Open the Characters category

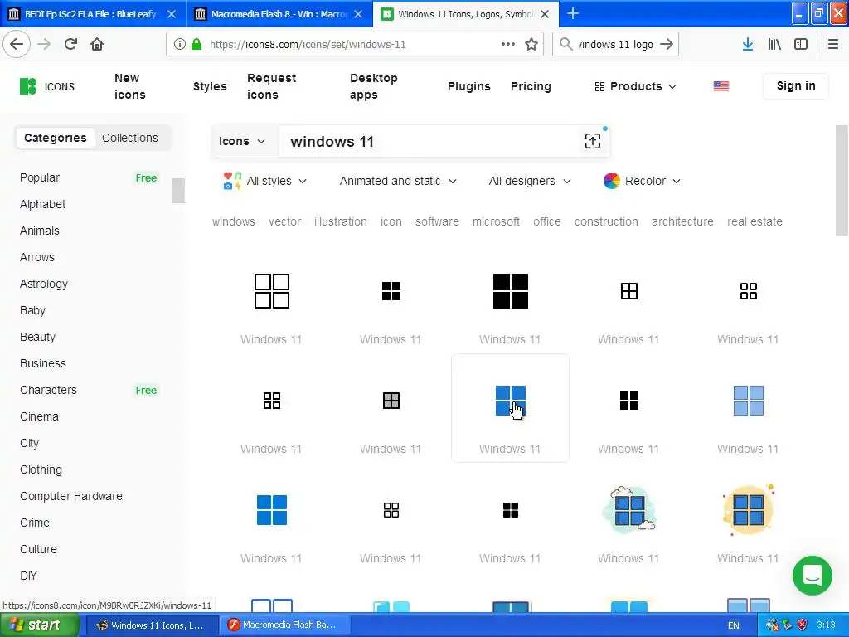[48, 390]
